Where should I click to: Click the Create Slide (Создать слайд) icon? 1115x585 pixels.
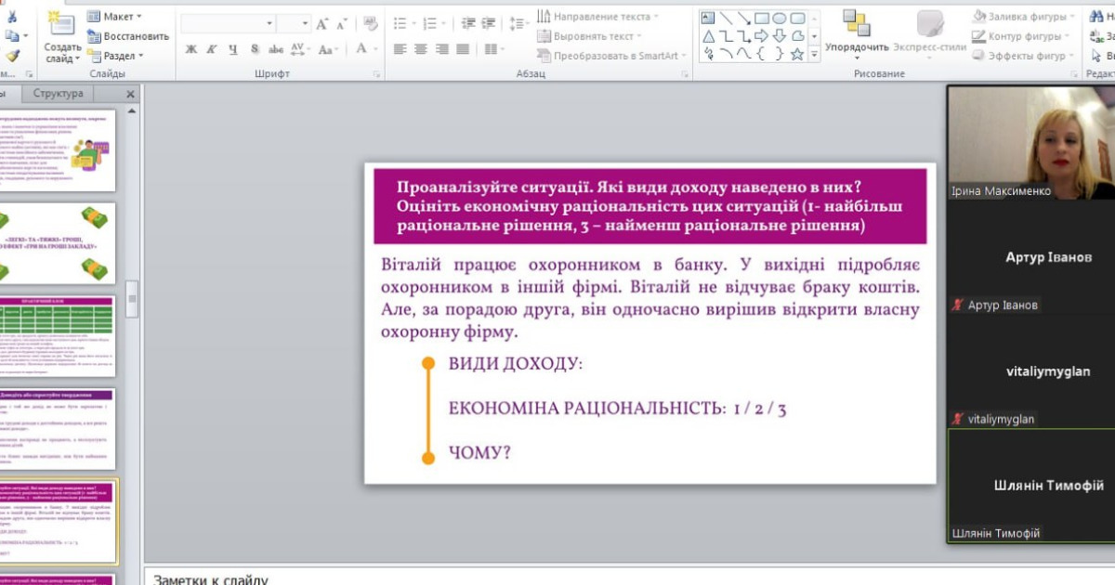(61, 25)
